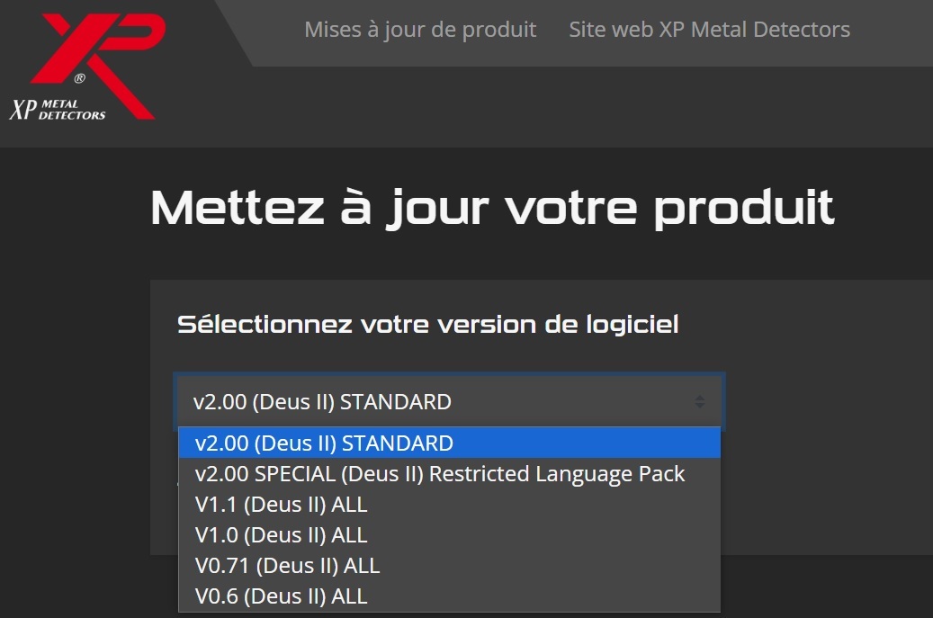Pick the V1.0 (Deus II) ALL version
Viewport: 933px width, 618px height.
pos(282,535)
